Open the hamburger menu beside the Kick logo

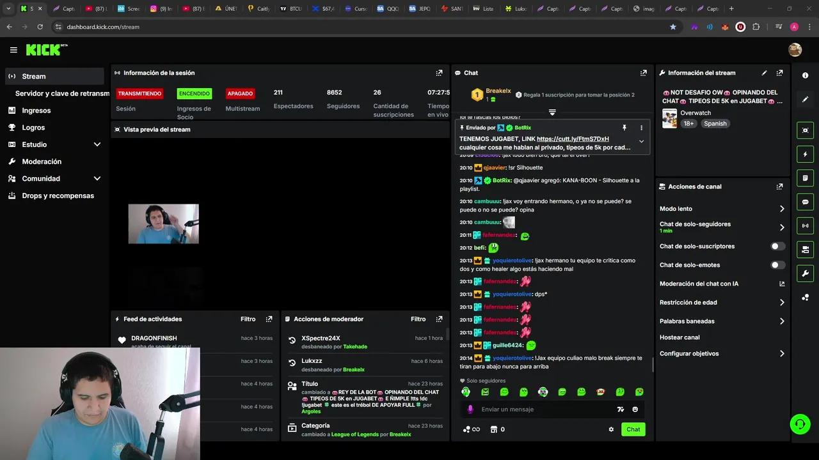point(13,50)
